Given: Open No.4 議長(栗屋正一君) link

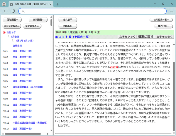Looking at the screenshot, I should (x=22, y=69).
